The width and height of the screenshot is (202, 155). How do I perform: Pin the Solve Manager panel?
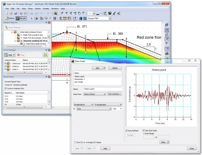pyautogui.click(x=46, y=50)
